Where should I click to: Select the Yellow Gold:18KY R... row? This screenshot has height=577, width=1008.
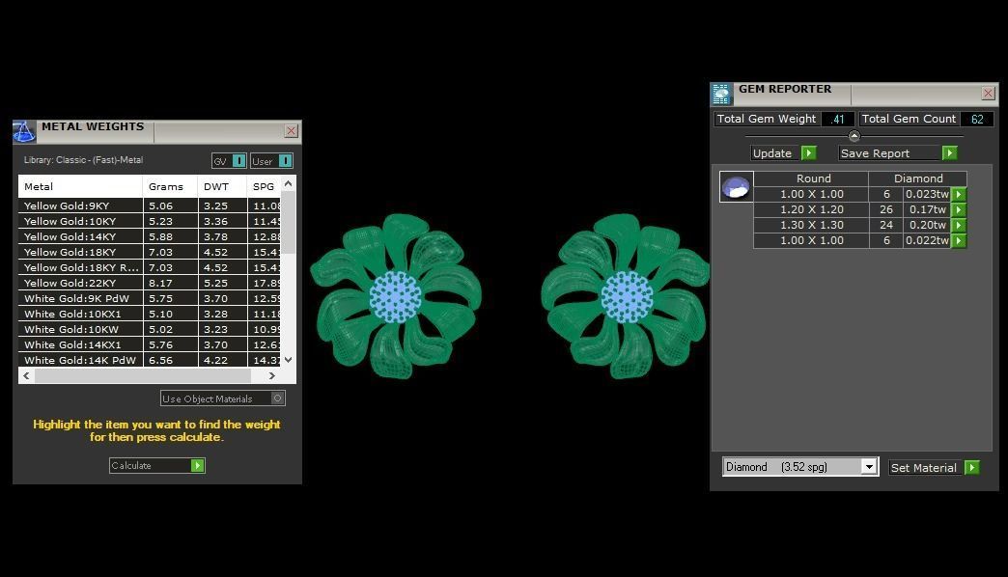pos(150,267)
